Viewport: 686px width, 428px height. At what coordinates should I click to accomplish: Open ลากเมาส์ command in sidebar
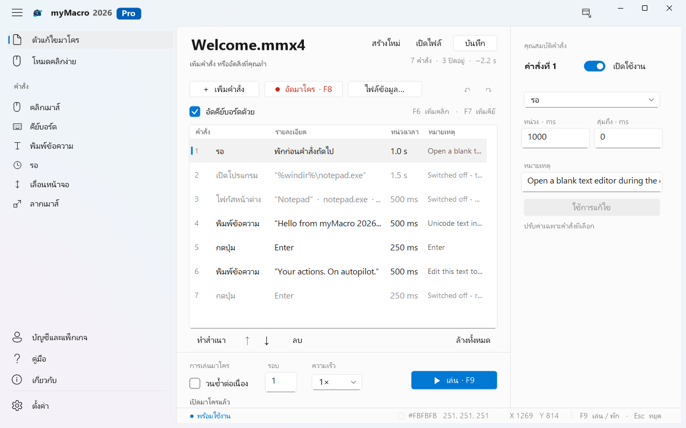tap(90, 203)
